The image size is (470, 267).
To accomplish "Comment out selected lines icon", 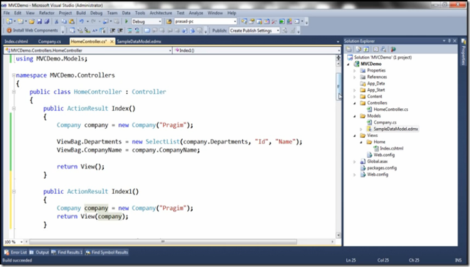I will click(130, 31).
